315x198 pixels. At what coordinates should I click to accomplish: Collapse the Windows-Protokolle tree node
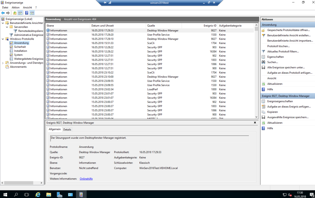coord(3,39)
